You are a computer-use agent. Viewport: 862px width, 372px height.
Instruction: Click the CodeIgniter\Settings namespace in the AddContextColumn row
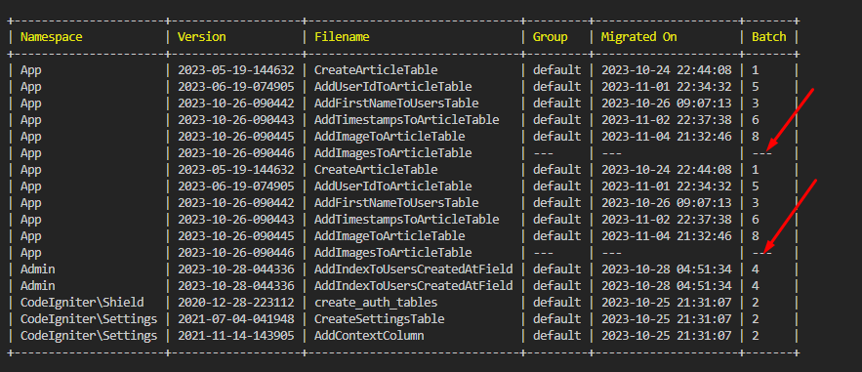tap(89, 336)
